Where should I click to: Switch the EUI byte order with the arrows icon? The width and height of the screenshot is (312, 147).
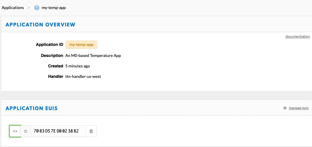[x=26, y=131]
